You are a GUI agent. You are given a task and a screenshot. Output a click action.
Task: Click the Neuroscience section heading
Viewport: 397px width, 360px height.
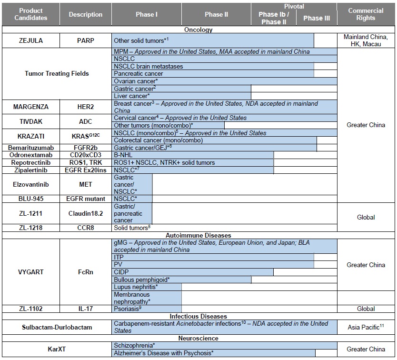(x=198, y=338)
